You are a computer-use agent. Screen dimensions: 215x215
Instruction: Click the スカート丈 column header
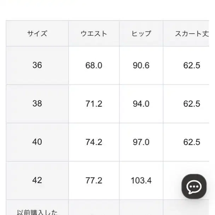tap(192, 34)
